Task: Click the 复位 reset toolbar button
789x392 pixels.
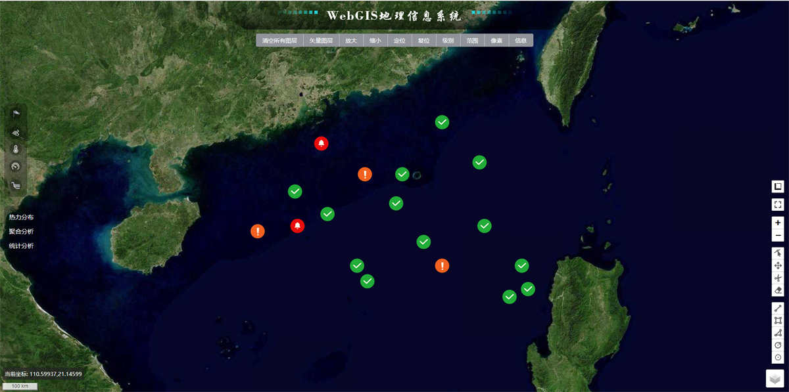Action: click(424, 41)
